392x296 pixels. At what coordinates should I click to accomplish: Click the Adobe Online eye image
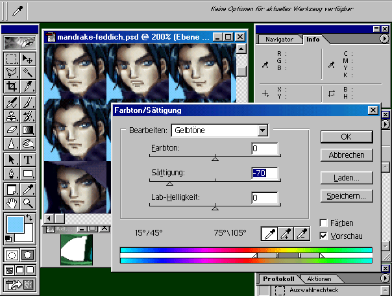pos(19,42)
